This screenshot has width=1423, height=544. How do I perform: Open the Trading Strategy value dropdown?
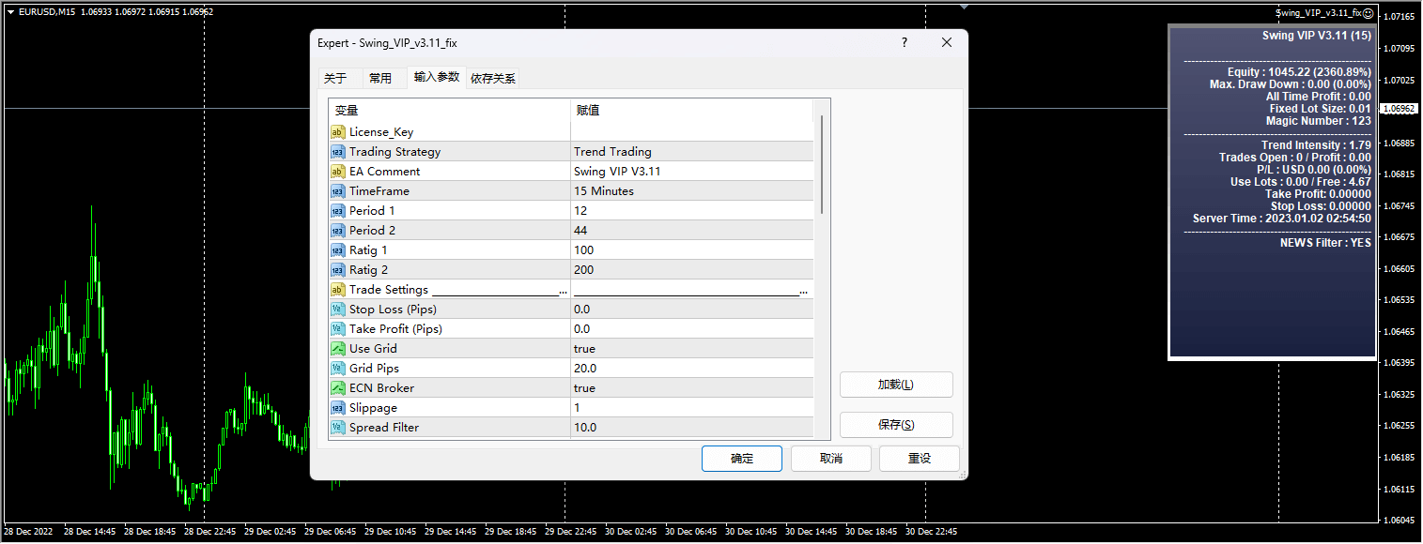click(x=657, y=151)
